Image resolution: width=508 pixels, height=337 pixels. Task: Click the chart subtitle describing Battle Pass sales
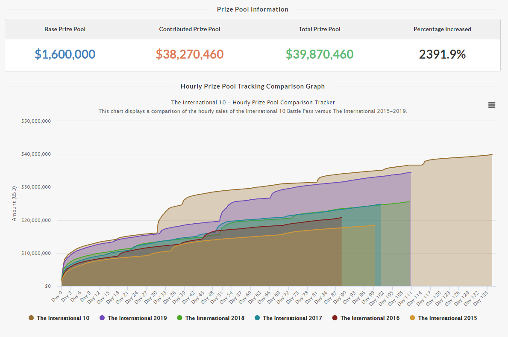253,111
